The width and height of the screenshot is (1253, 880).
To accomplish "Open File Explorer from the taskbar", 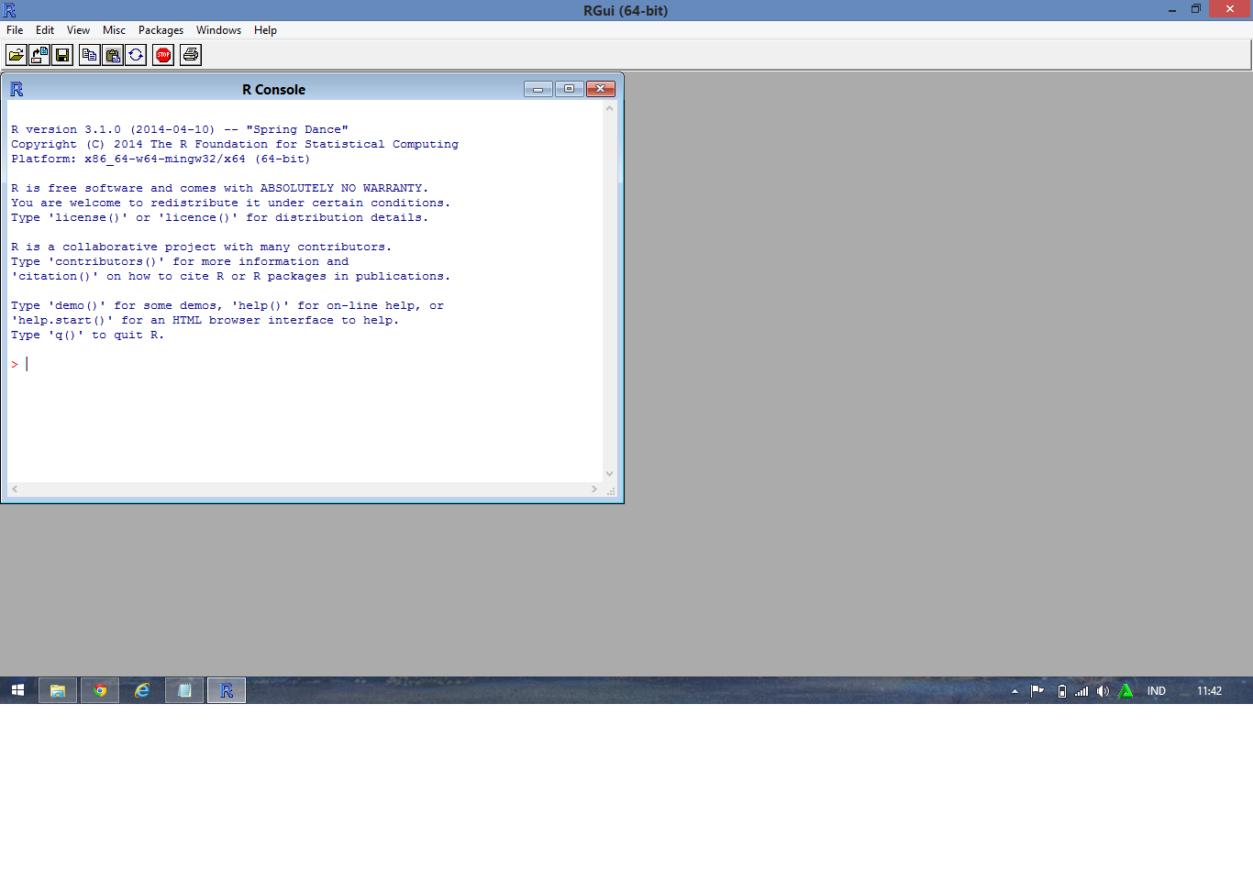I will [57, 690].
